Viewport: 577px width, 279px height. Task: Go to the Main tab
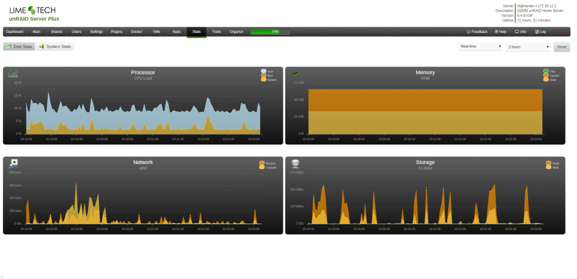(x=36, y=32)
